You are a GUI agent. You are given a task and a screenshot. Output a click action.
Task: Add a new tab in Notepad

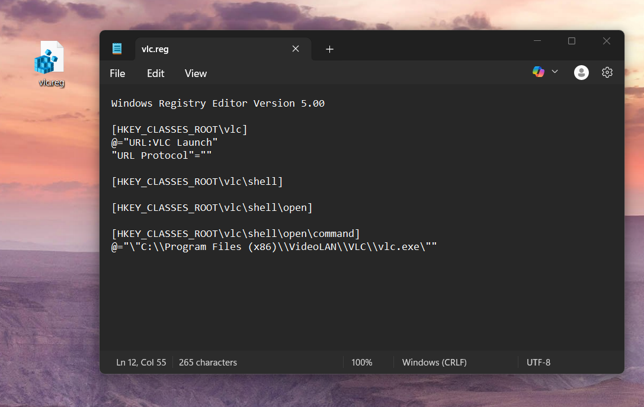click(x=329, y=49)
